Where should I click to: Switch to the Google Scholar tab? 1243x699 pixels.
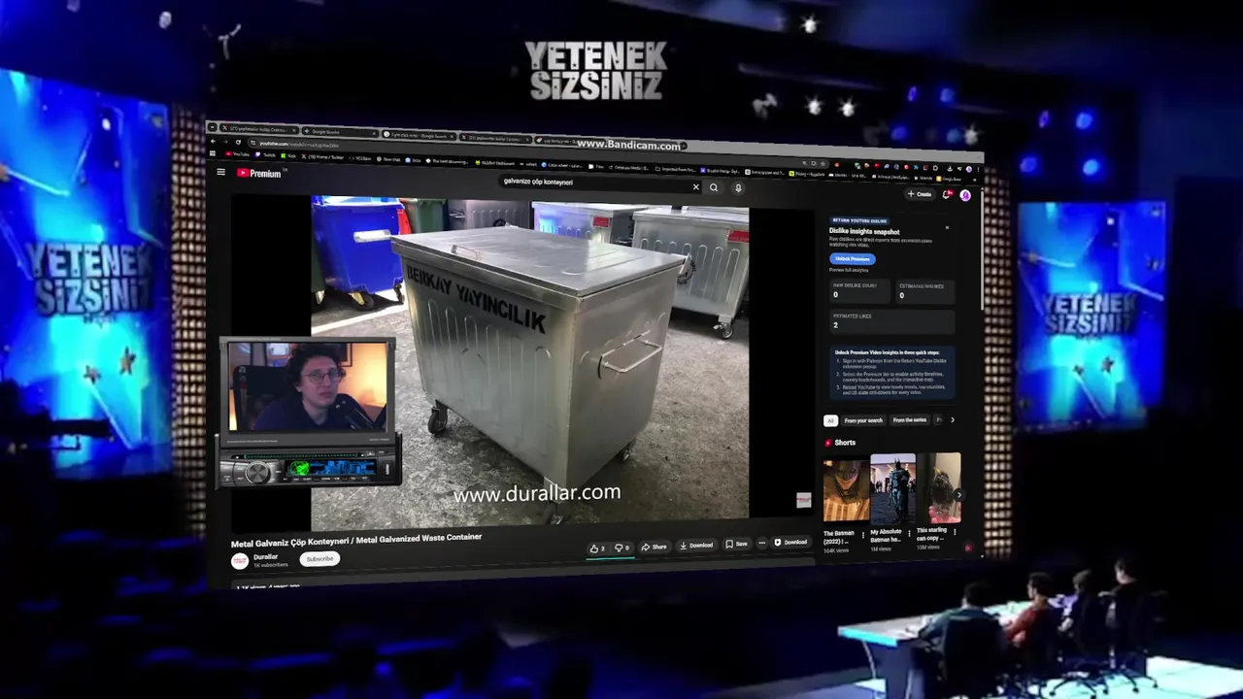click(x=340, y=132)
